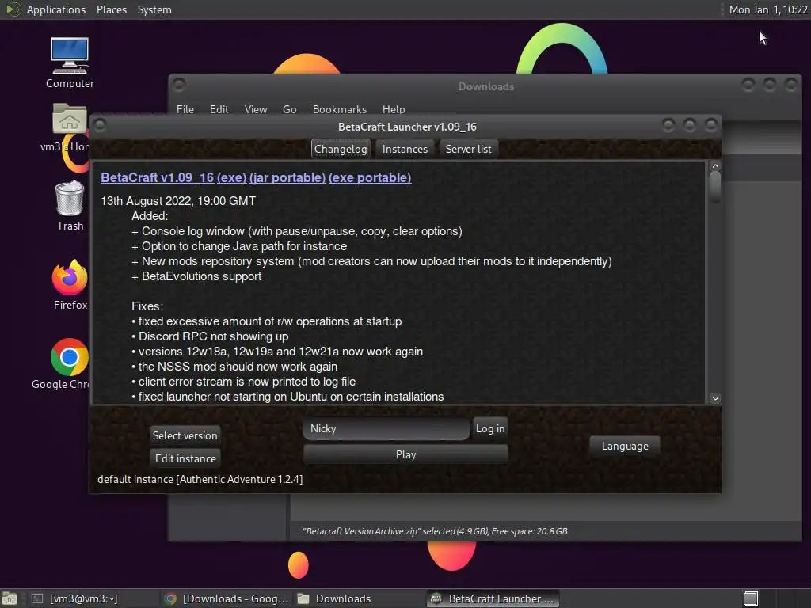The image size is (811, 608).
Task: Click the Edit instance button
Action: [x=185, y=458]
